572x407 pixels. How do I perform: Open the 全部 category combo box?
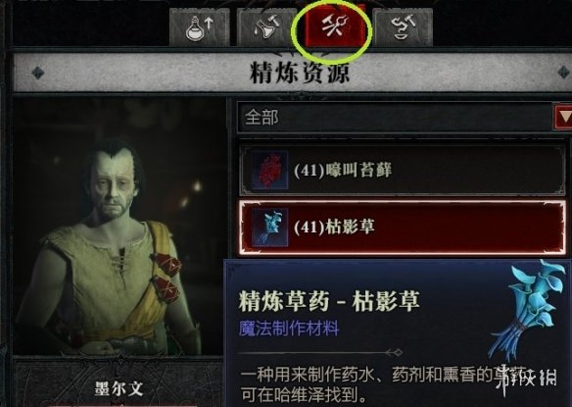pyautogui.click(x=405, y=117)
